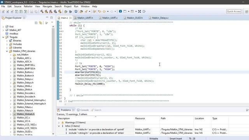Close the main.c editor tab
The width and height of the screenshot is (249, 140).
[70, 18]
